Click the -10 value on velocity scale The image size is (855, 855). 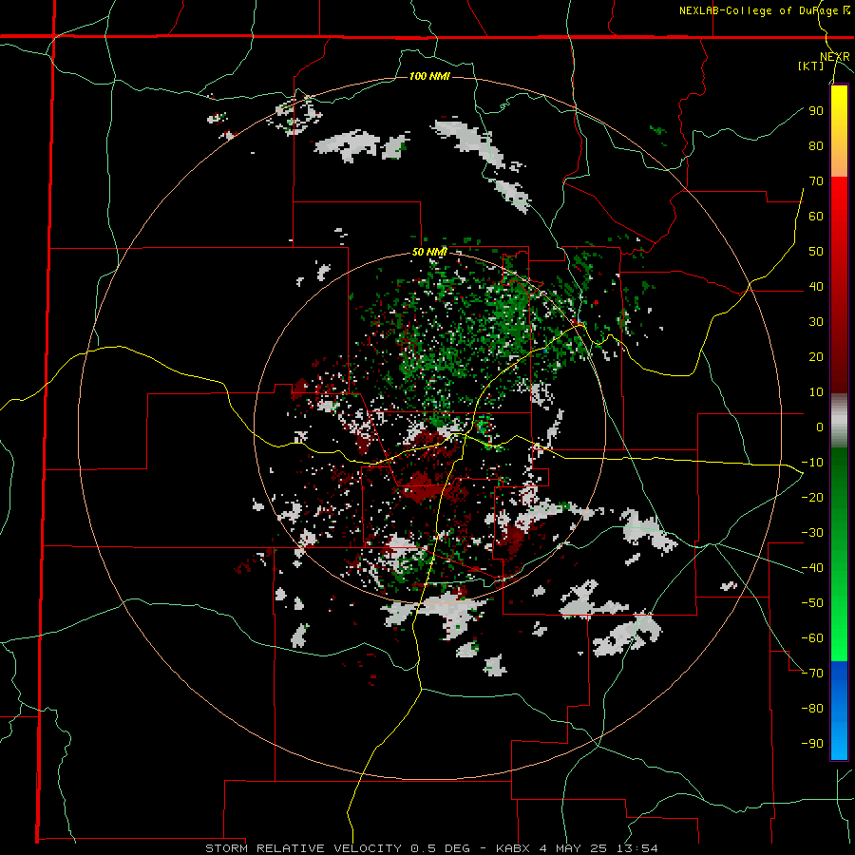coord(812,463)
